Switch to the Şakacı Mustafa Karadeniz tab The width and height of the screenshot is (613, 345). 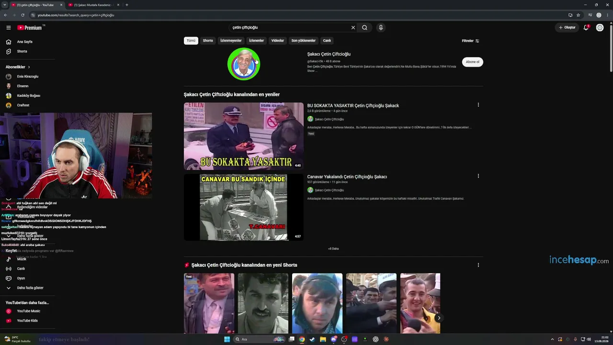pos(93,5)
